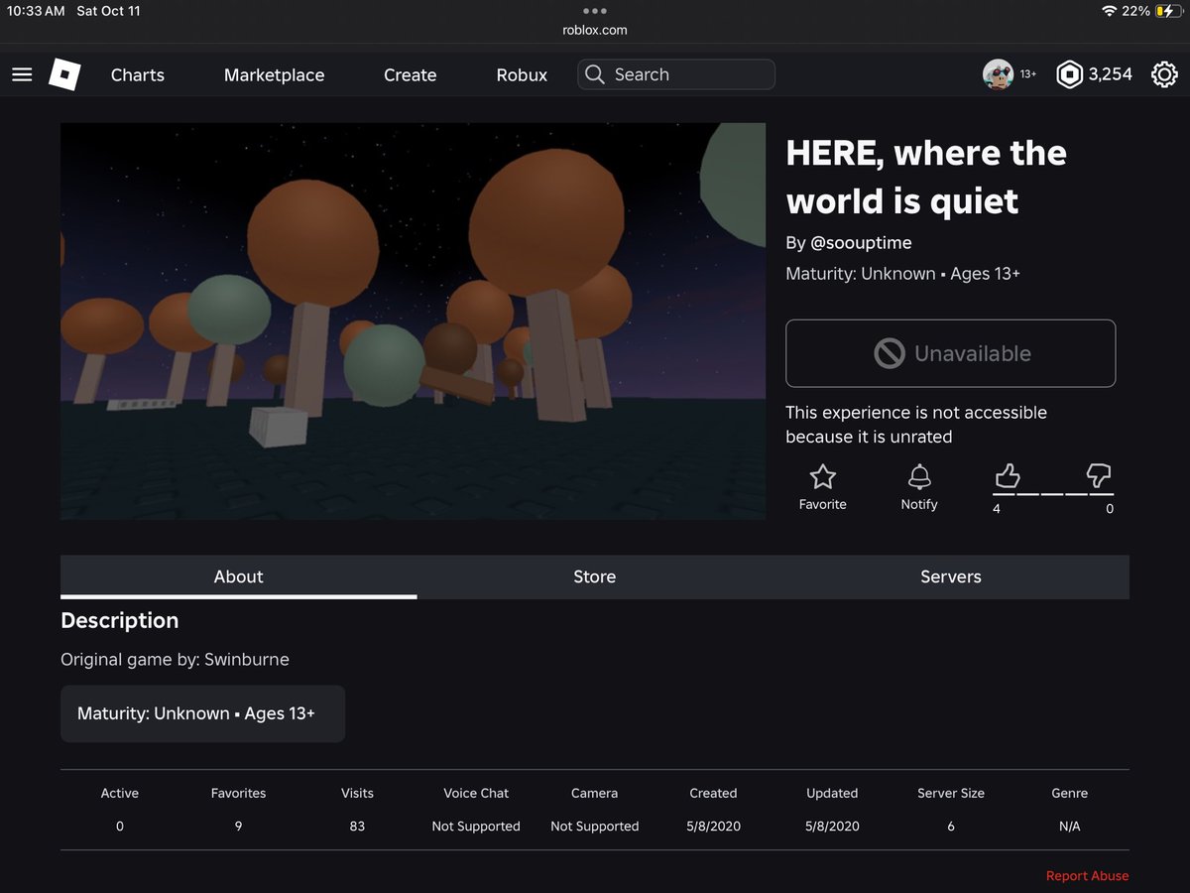This screenshot has height=893, width=1190.
Task: Tap the three dots above address bar
Action: pyautogui.click(x=595, y=11)
